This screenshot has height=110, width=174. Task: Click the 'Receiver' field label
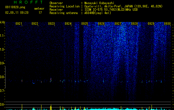[x=56, y=10]
